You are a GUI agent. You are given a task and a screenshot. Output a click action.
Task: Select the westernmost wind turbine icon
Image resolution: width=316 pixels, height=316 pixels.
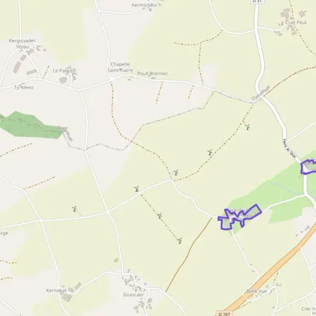click(x=74, y=209)
